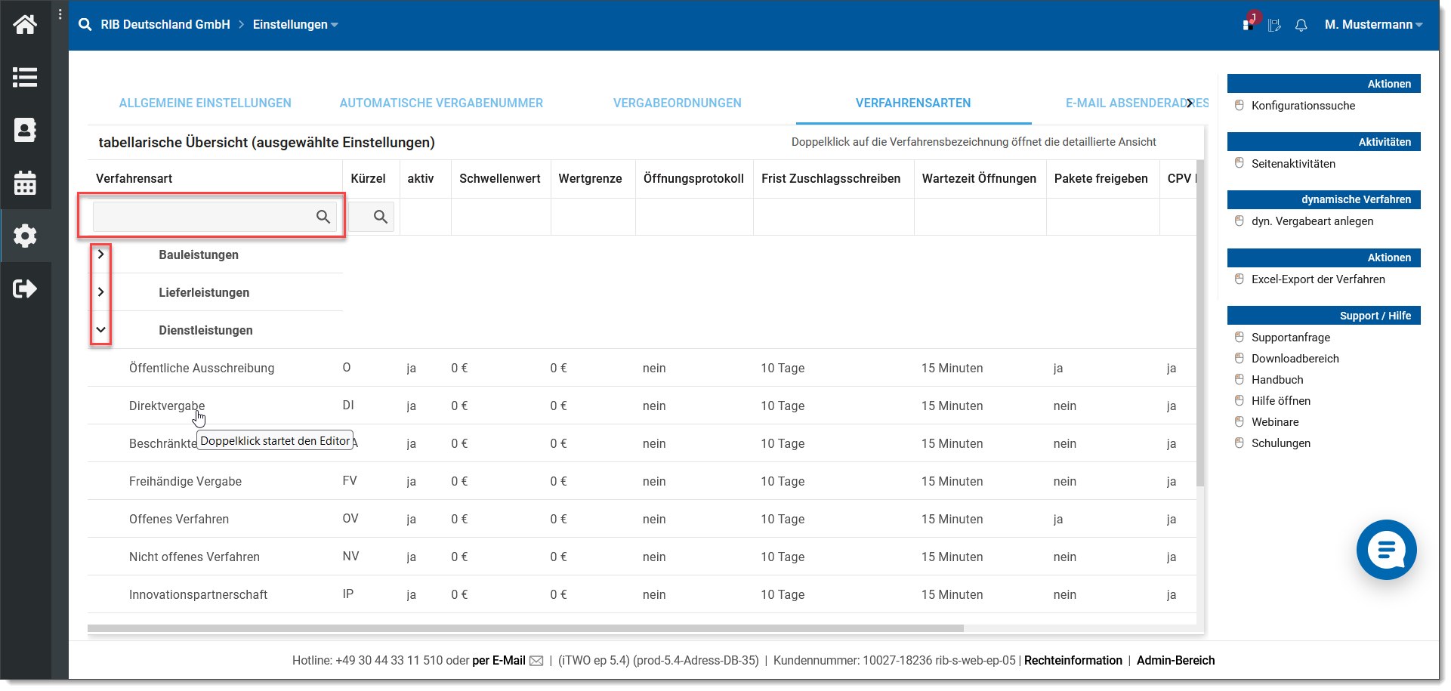The height and width of the screenshot is (691, 1451).
Task: Open the list view sidebar icon
Action: (x=25, y=77)
